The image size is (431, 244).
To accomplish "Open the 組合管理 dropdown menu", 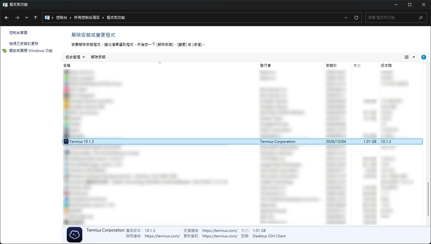I will pos(75,57).
